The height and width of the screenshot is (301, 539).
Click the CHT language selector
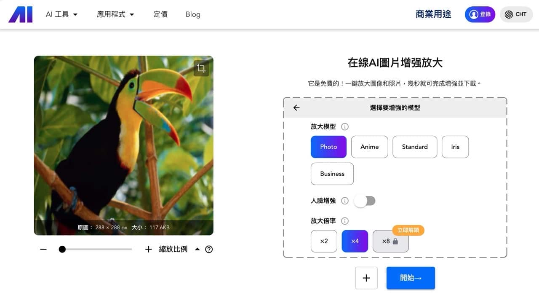pyautogui.click(x=516, y=14)
